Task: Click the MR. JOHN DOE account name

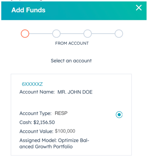Action: click(x=75, y=92)
